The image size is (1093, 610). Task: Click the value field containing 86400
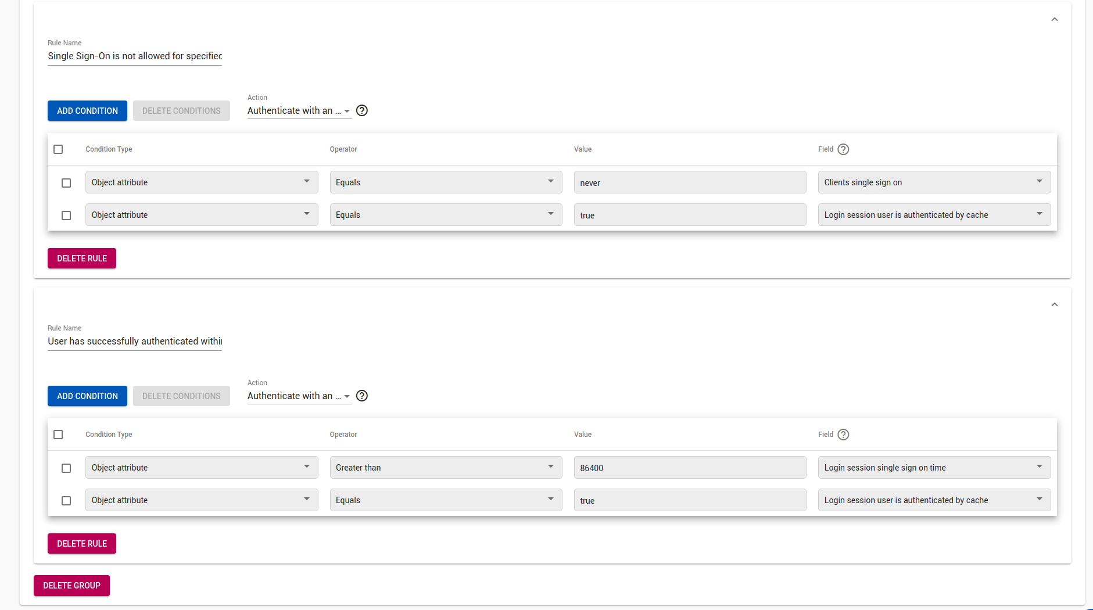click(689, 468)
